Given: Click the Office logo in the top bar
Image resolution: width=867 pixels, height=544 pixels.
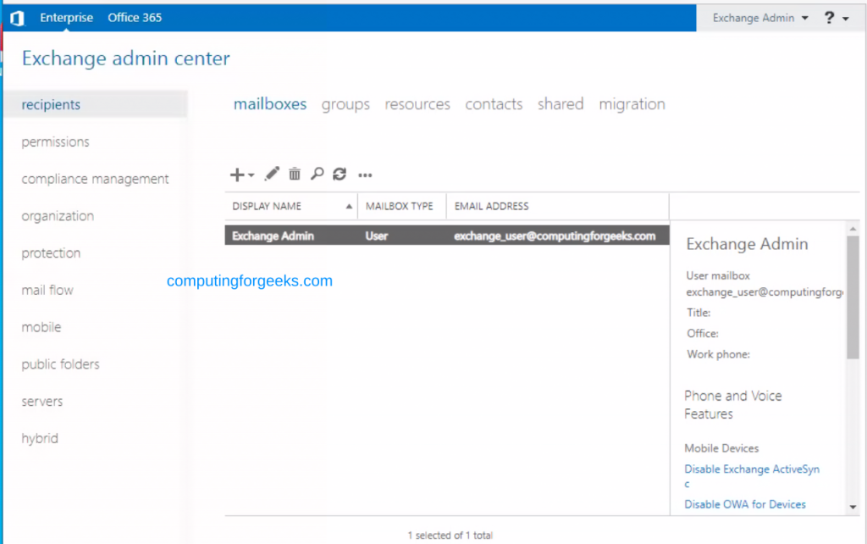Looking at the screenshot, I should [x=17, y=17].
